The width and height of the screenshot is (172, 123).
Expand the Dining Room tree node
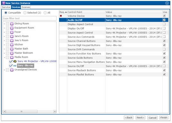point(4,24)
